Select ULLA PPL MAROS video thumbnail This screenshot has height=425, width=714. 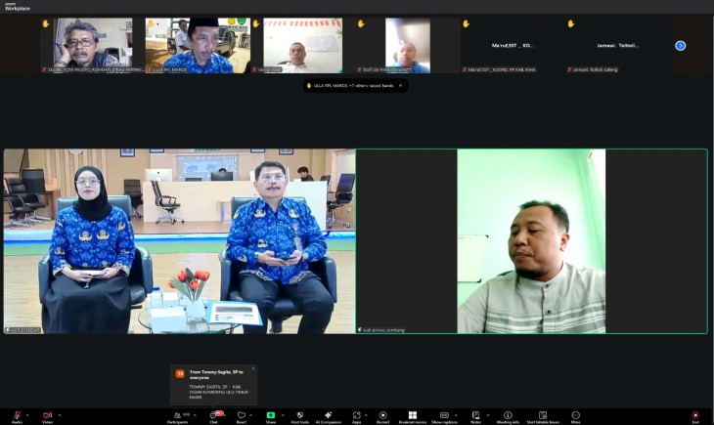pyautogui.click(x=198, y=46)
